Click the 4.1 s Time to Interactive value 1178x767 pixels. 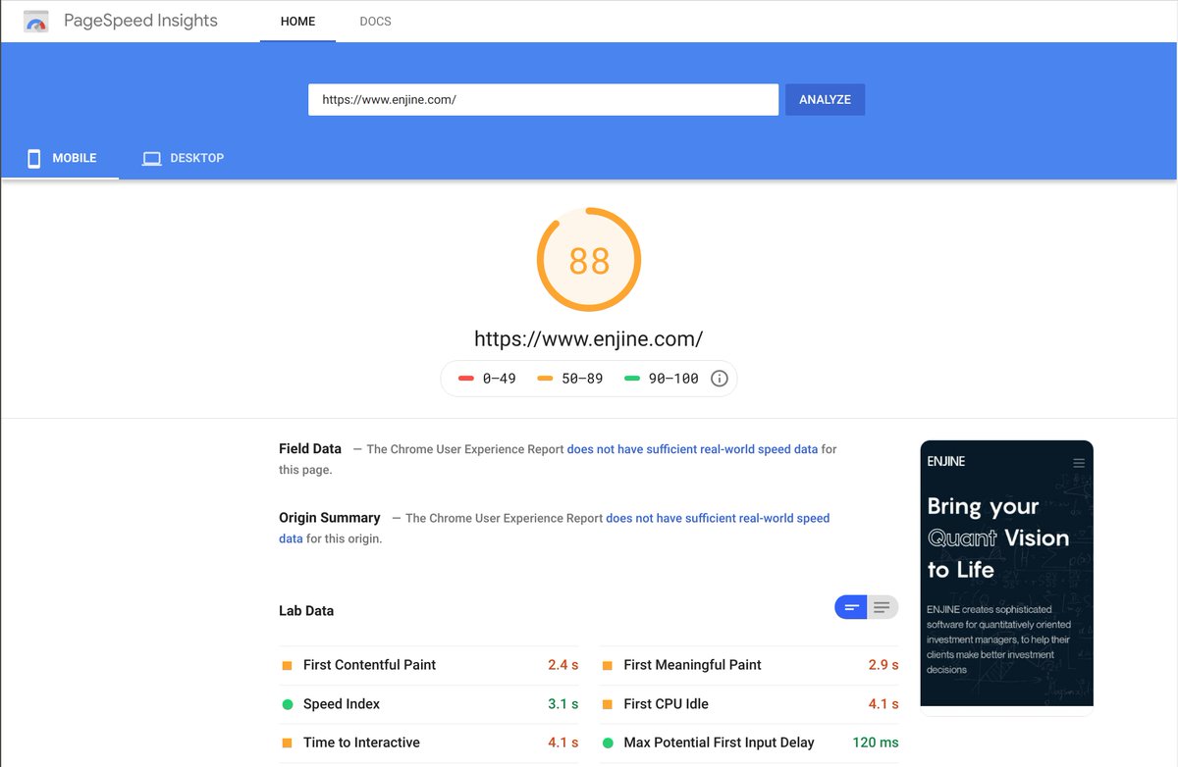tap(562, 742)
